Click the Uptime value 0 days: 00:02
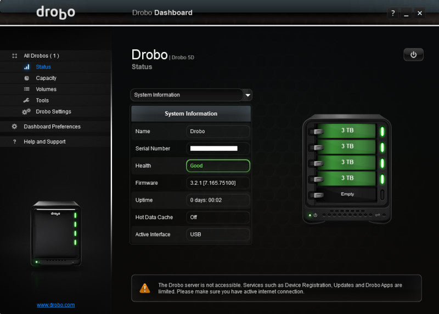Screen dimensions: 439x314 click(218, 200)
